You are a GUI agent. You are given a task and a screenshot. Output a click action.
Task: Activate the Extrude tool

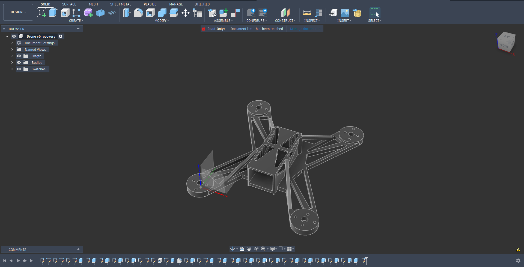(x=53, y=13)
